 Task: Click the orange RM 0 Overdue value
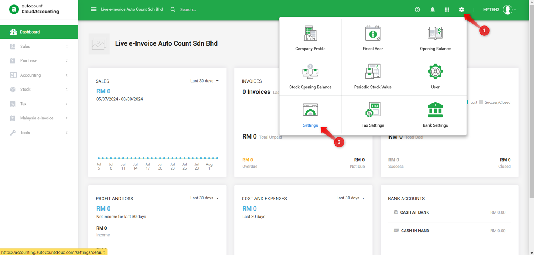point(247,160)
